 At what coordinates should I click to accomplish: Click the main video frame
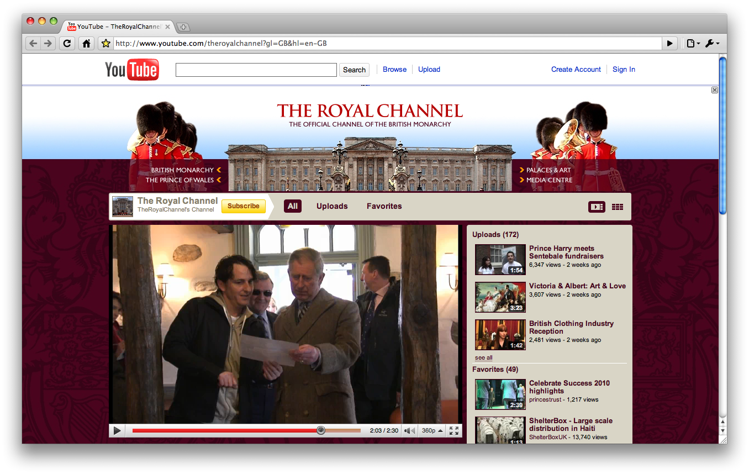pos(286,324)
